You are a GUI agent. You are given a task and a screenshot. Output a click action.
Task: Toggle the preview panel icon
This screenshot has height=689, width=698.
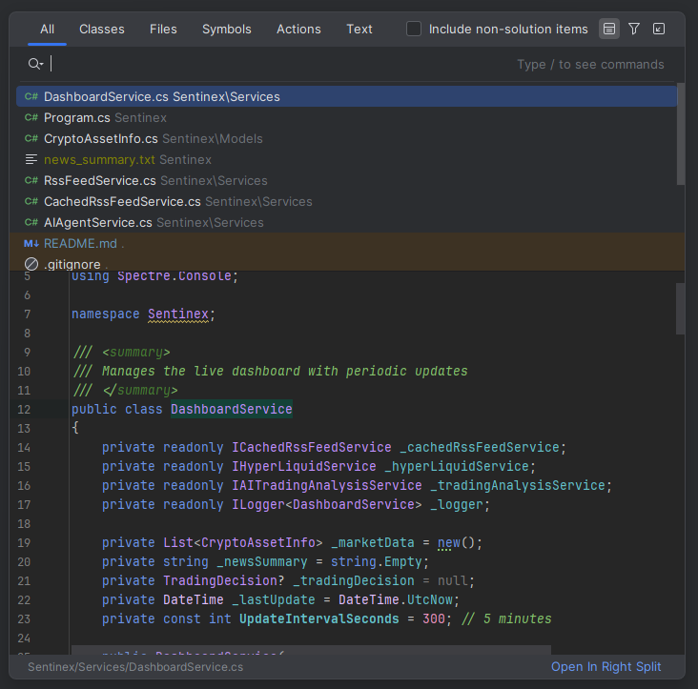[609, 29]
